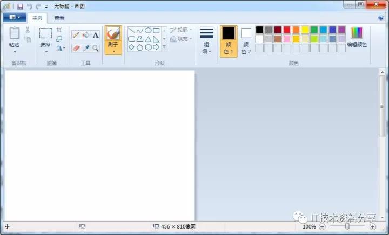The height and width of the screenshot is (235, 389).
Task: Click the Copy icon
Action: click(28, 39)
